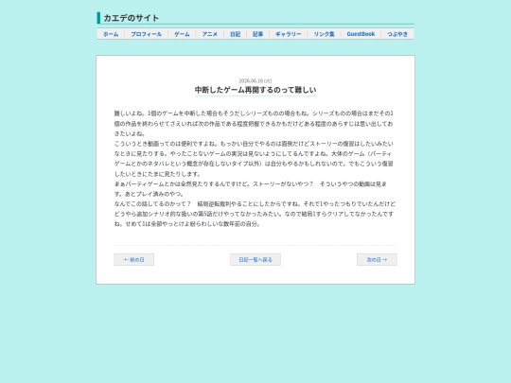
Task: Open the アニメ section
Action: click(209, 34)
